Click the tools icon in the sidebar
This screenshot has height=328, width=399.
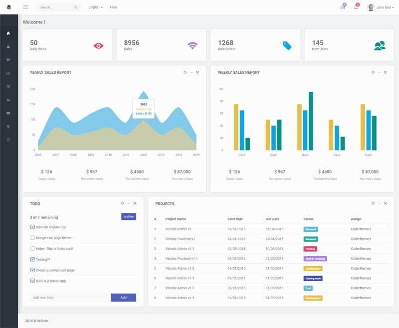pyautogui.click(x=8, y=60)
